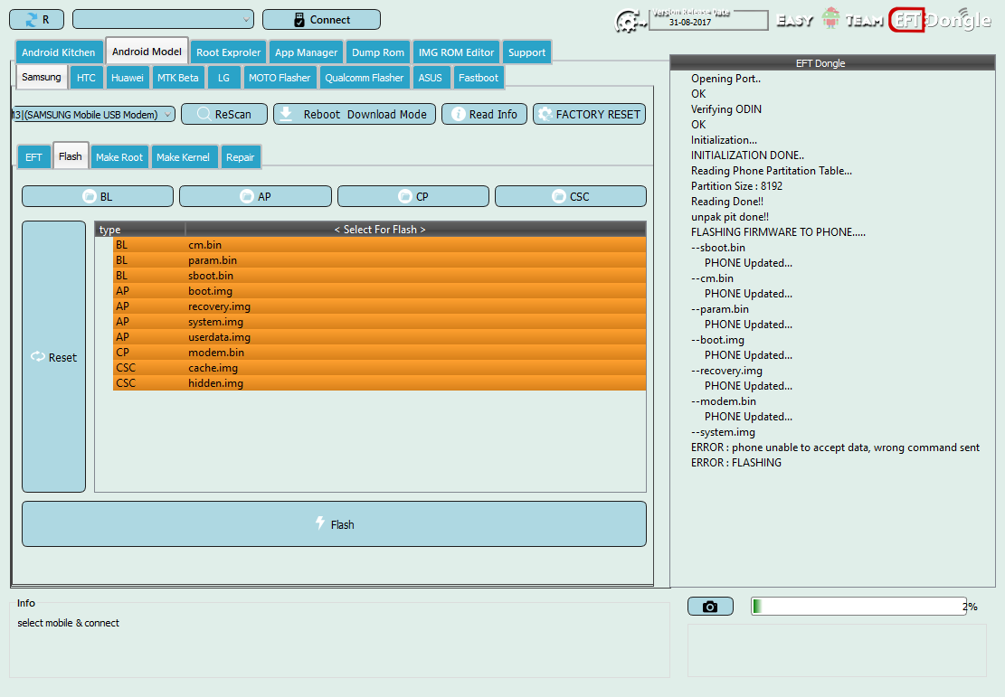1005x697 pixels.
Task: Switch to the Android Model tab
Action: (x=147, y=52)
